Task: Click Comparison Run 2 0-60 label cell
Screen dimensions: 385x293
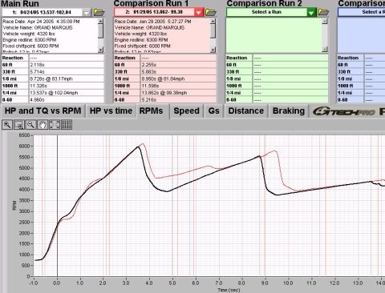Action: pos(239,99)
